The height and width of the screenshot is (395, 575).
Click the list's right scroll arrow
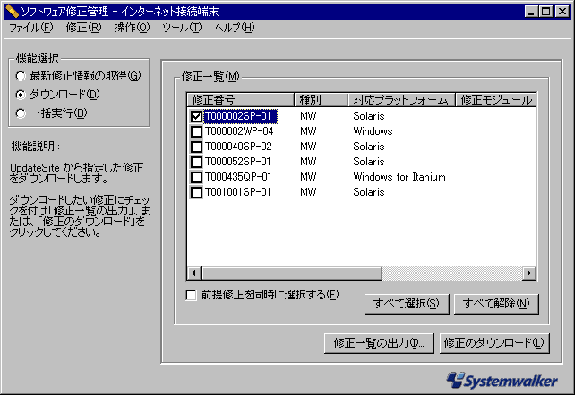click(529, 273)
